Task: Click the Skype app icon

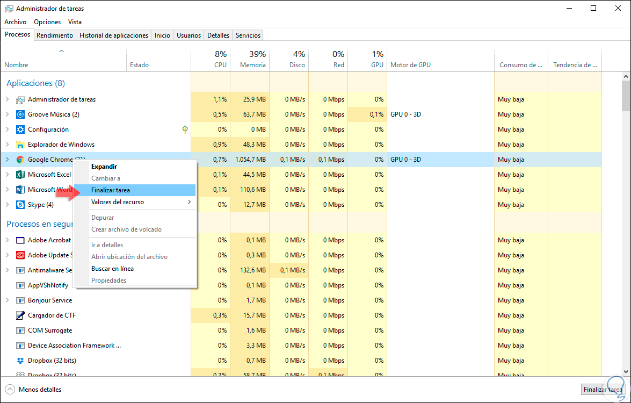Action: [20, 205]
